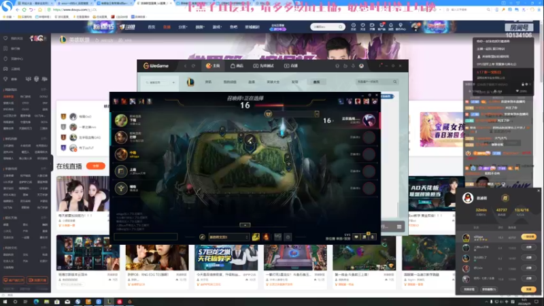
Task: Close the match stats popup panel
Action: point(539,190)
